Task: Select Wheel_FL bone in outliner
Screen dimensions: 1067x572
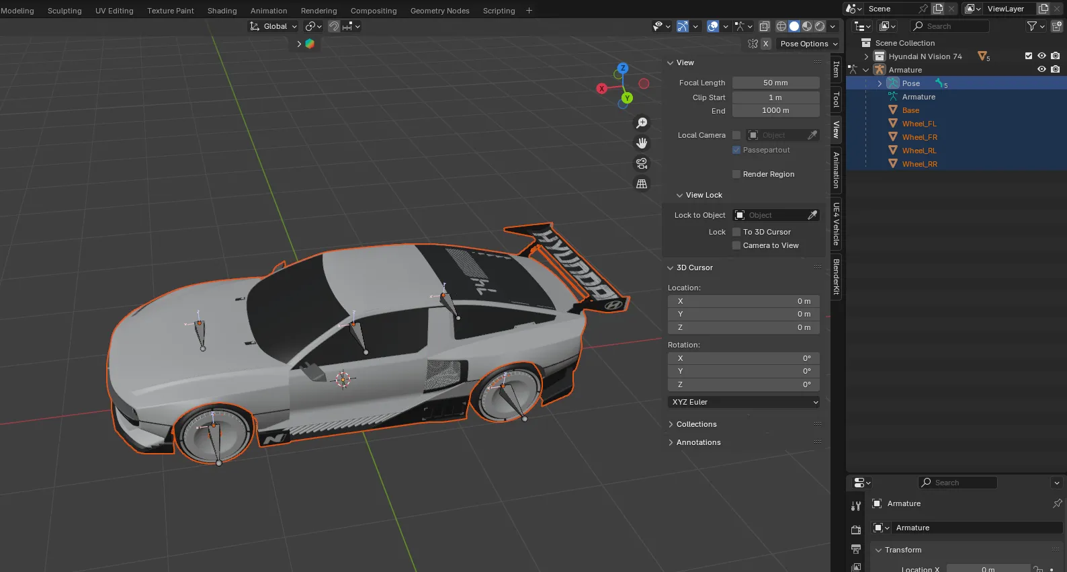Action: (x=919, y=124)
